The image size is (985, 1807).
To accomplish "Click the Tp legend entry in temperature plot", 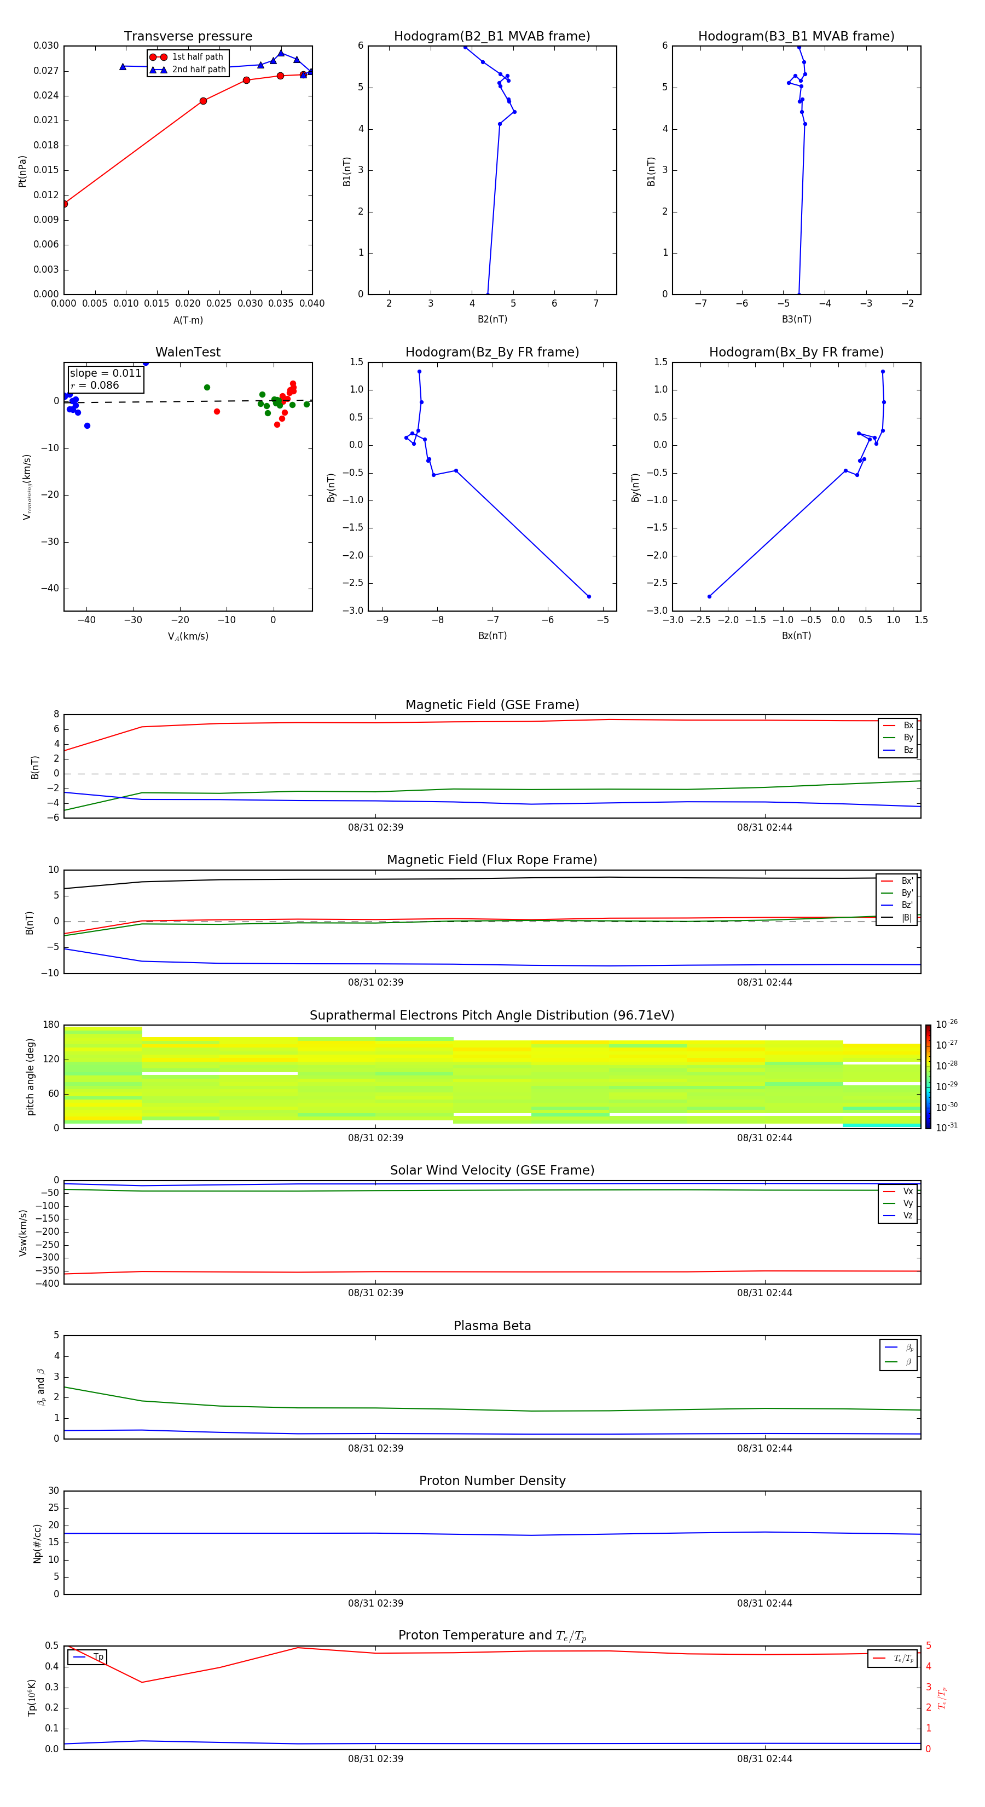I will (x=88, y=1657).
